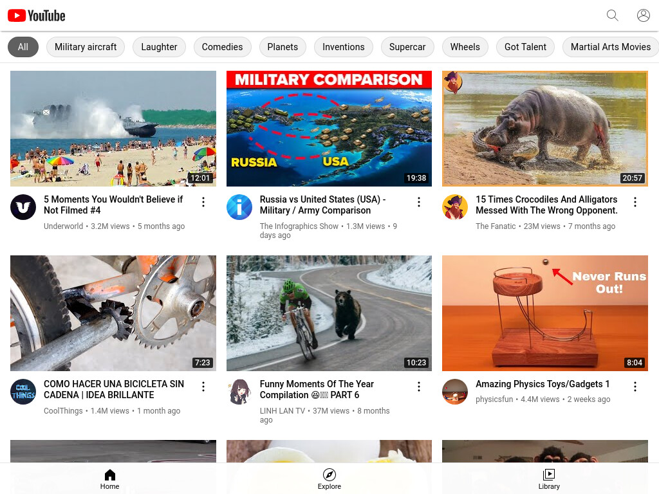Click the YouTube logo
Viewport: 659px width, 494px height.
pos(37,15)
